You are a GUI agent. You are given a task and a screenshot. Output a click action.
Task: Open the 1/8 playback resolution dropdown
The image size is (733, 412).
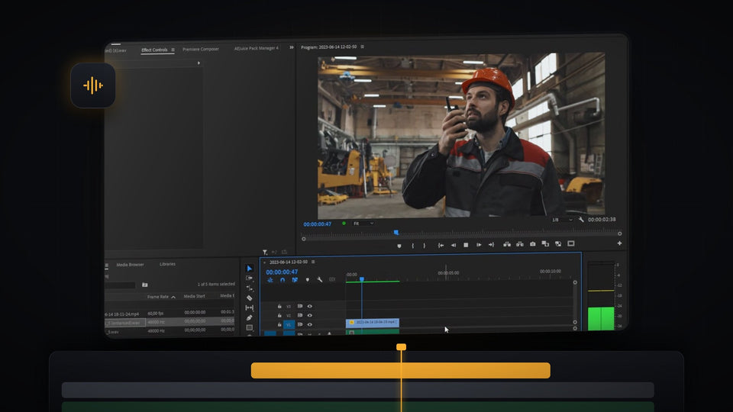pos(562,220)
